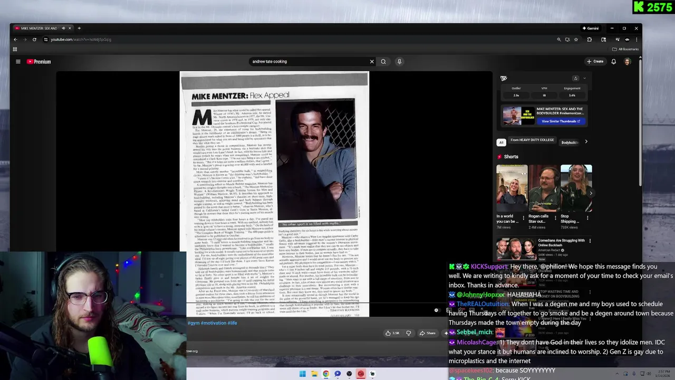Collapse the extension stats panel chevron
This screenshot has height=380, width=675.
584,78
